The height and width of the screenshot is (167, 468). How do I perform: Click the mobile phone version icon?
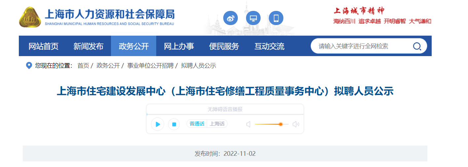tap(276, 18)
